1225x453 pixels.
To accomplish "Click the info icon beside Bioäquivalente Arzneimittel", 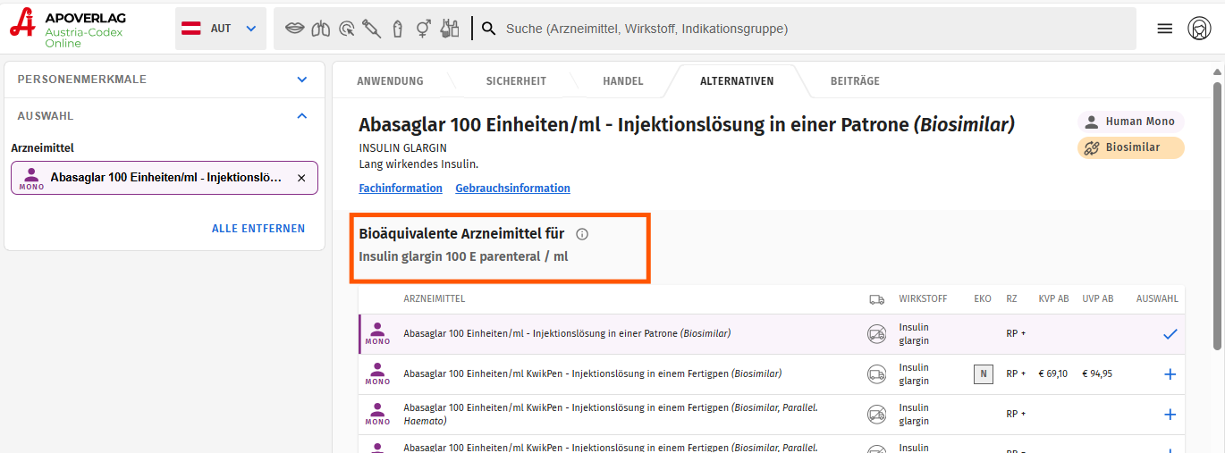I will pos(582,234).
